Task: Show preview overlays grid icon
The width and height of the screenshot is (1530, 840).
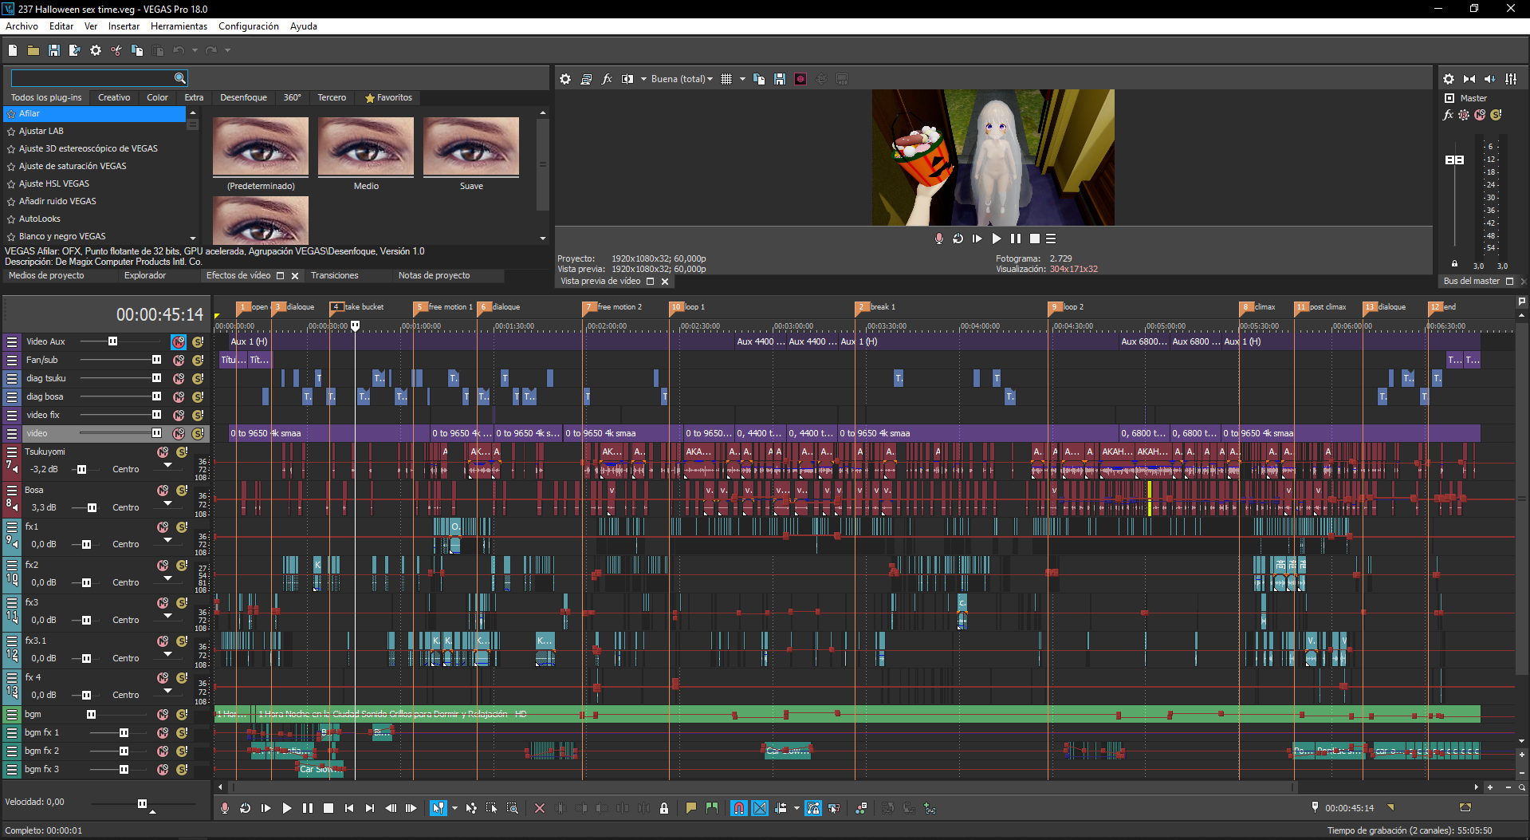Action: [x=726, y=79]
